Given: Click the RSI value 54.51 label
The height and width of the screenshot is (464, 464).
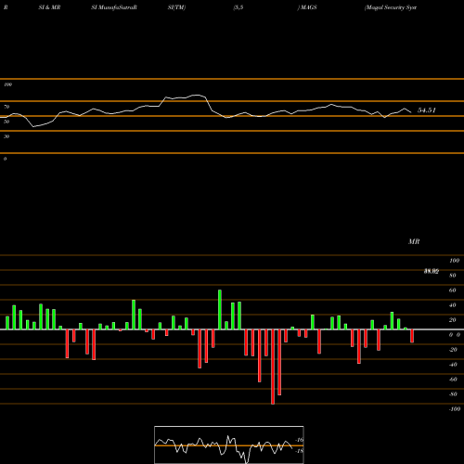Looking at the screenshot, I should tap(427, 110).
